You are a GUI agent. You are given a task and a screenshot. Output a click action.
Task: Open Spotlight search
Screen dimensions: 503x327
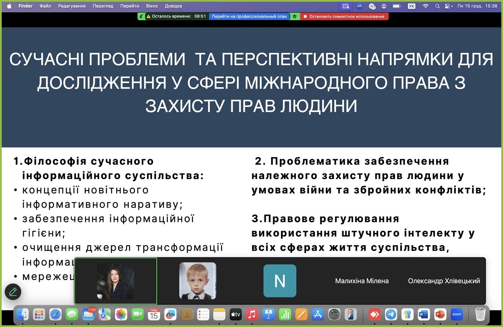(437, 6)
